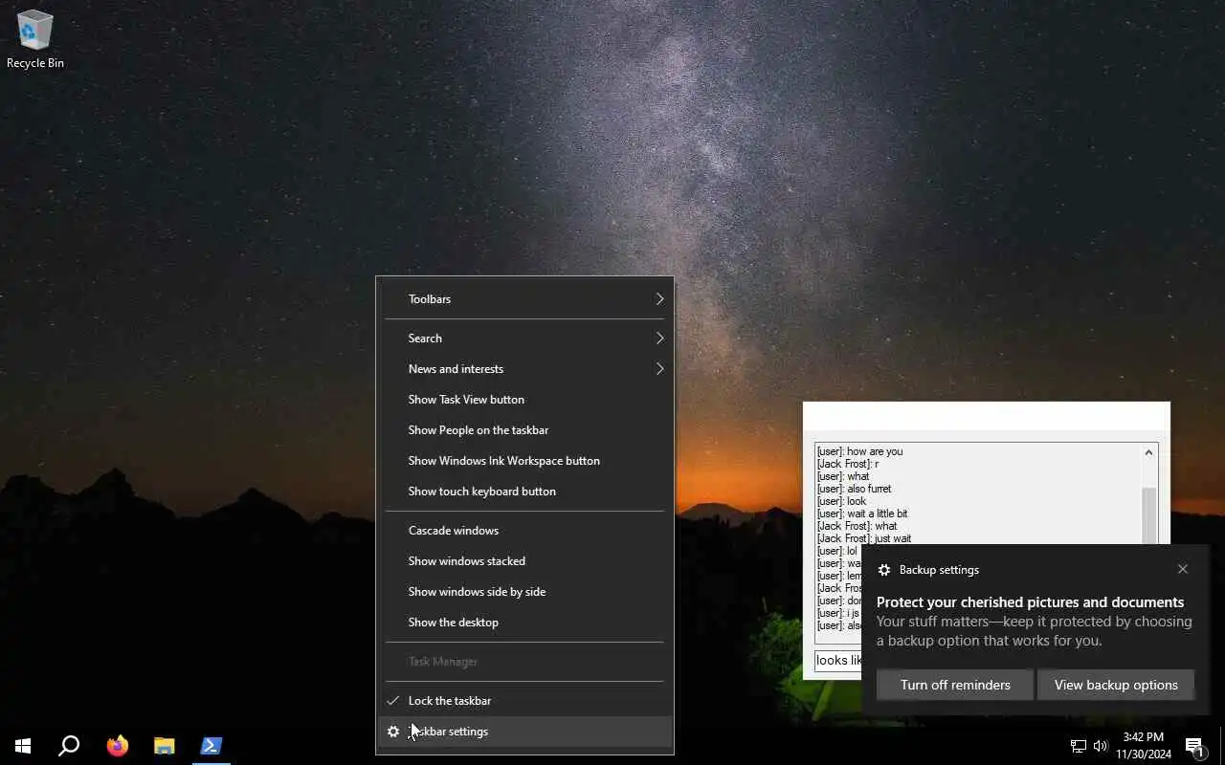1225x765 pixels.
Task: Select Show touch keyboard button
Action: pos(524,492)
